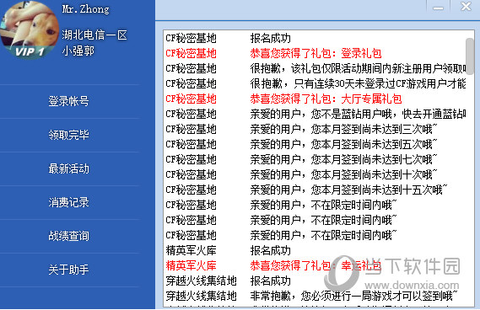Select the 精英军火库 报名成功 row

click(316, 250)
